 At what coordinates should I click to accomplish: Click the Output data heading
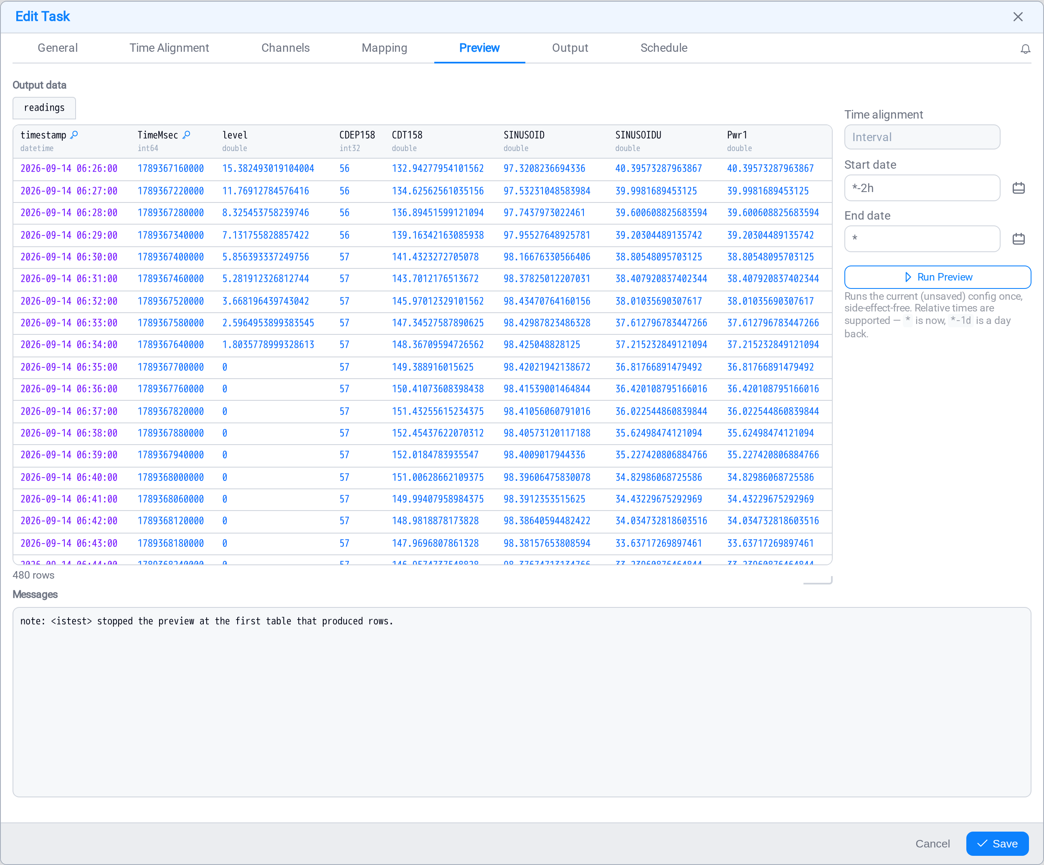(39, 85)
